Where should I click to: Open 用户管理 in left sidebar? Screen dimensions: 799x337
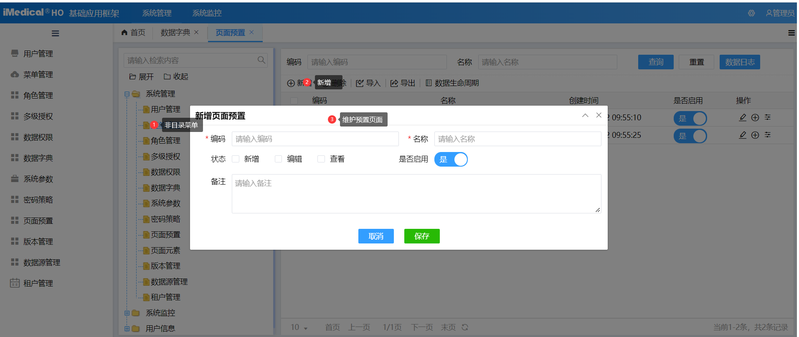(x=38, y=53)
